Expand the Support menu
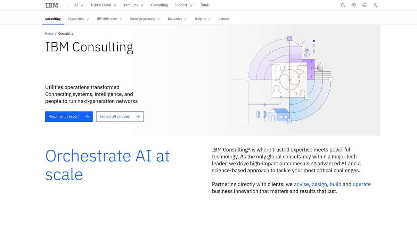This screenshot has height=234, width=417. tap(183, 5)
